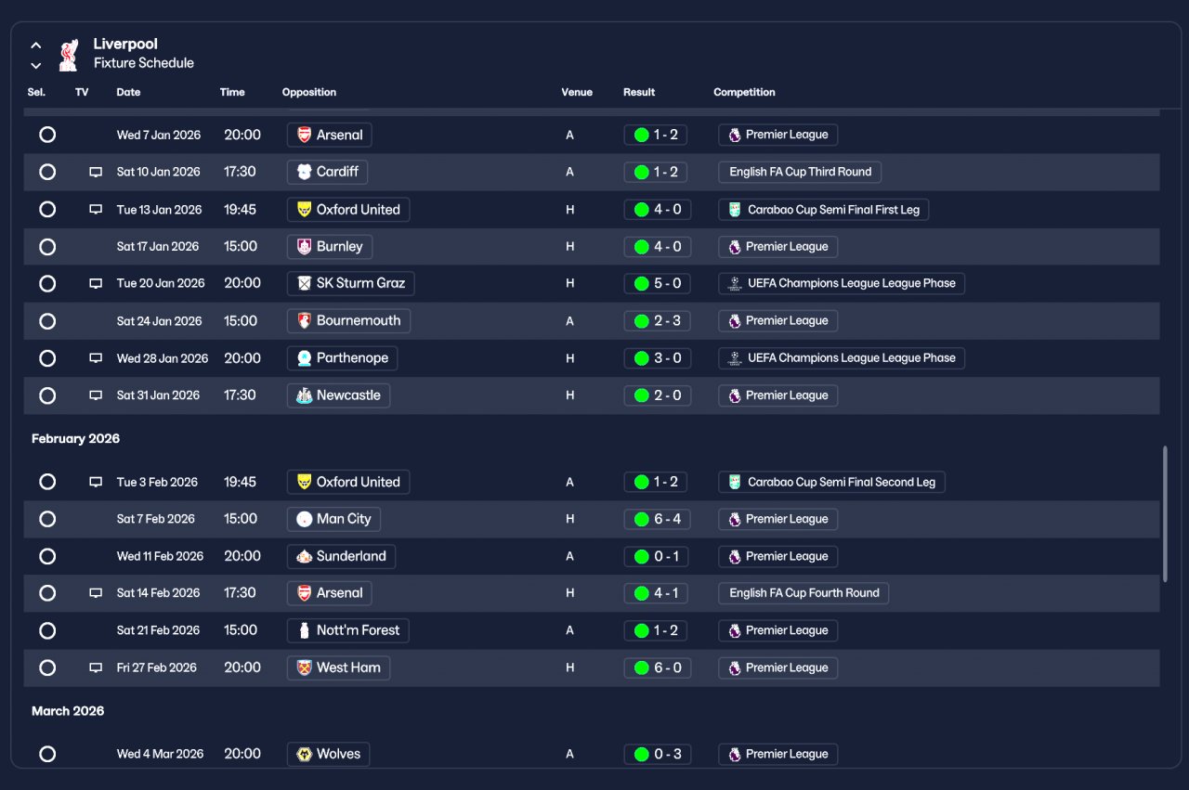Click the Carabao Cup logo on the First Leg row
The height and width of the screenshot is (790, 1189).
736,210
